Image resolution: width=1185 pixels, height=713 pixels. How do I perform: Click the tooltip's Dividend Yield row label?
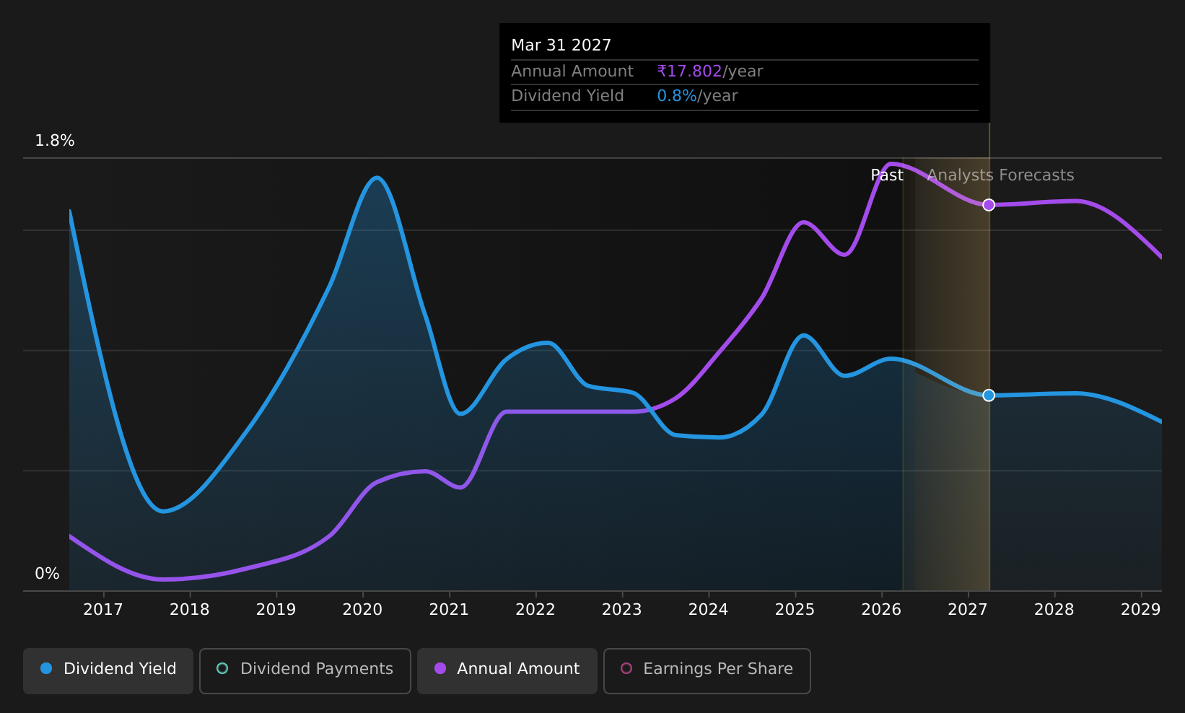[x=567, y=96]
